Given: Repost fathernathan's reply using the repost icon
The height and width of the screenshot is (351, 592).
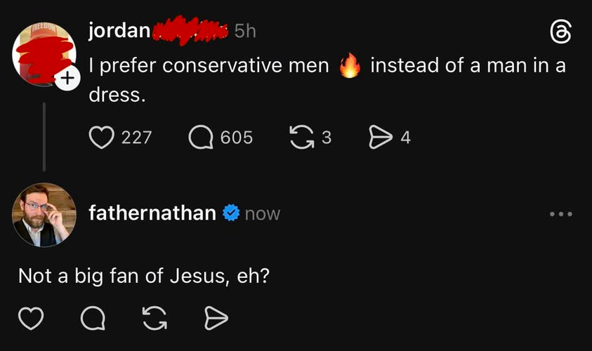Looking at the screenshot, I should (x=154, y=319).
